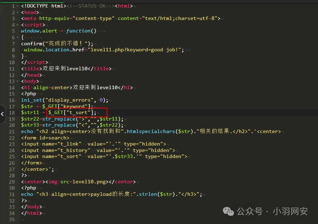Fold the script block at line 4
Image resolution: width=318 pixels, height=224 pixels.
[17, 25]
